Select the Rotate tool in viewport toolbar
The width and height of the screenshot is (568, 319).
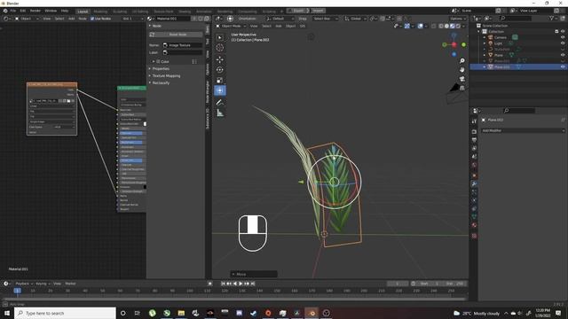220,70
